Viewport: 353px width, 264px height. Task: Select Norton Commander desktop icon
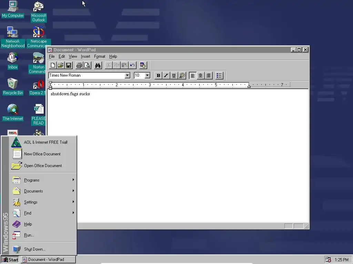click(38, 63)
